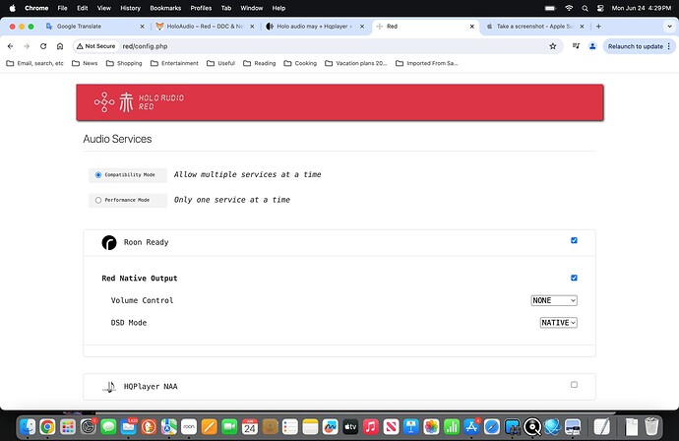Screen dimensions: 679x441
Task: Select the Performance Mode radio button
Action: point(98,200)
